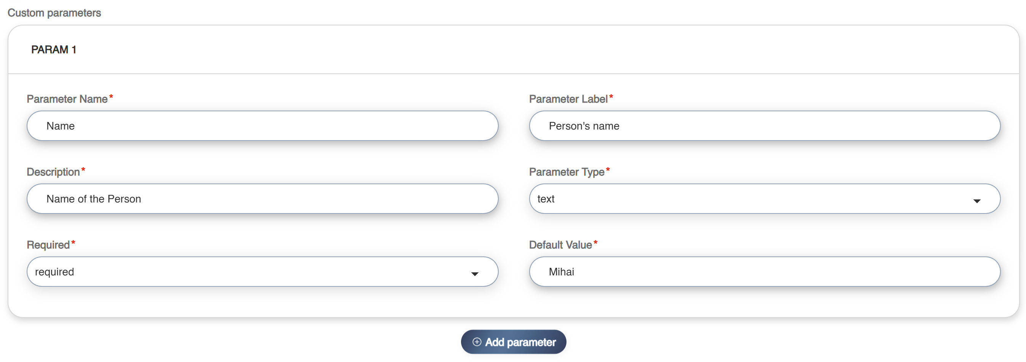
Task: Click the Custom parameters heading
Action: pos(54,13)
